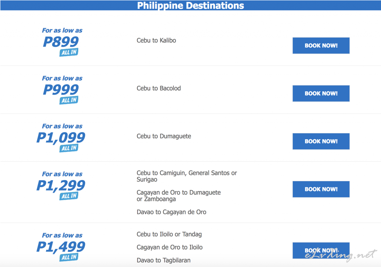Click BOOK NOW for Cebu to Bacolod

321,93
